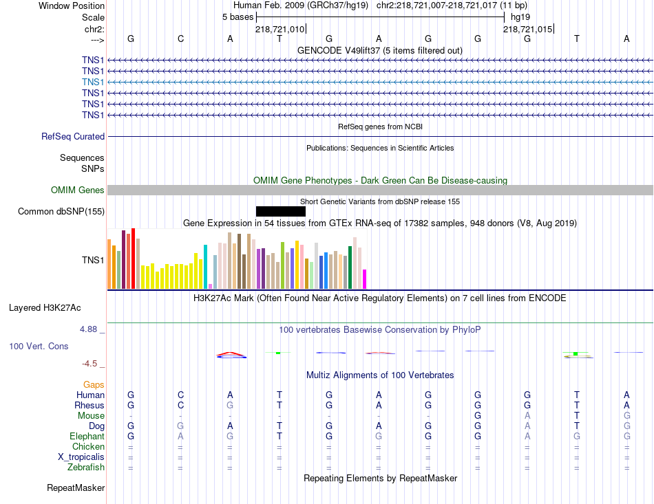This screenshot has height=504, width=654.
Task: Click the Sequences label under Publications
Action: click(82, 158)
